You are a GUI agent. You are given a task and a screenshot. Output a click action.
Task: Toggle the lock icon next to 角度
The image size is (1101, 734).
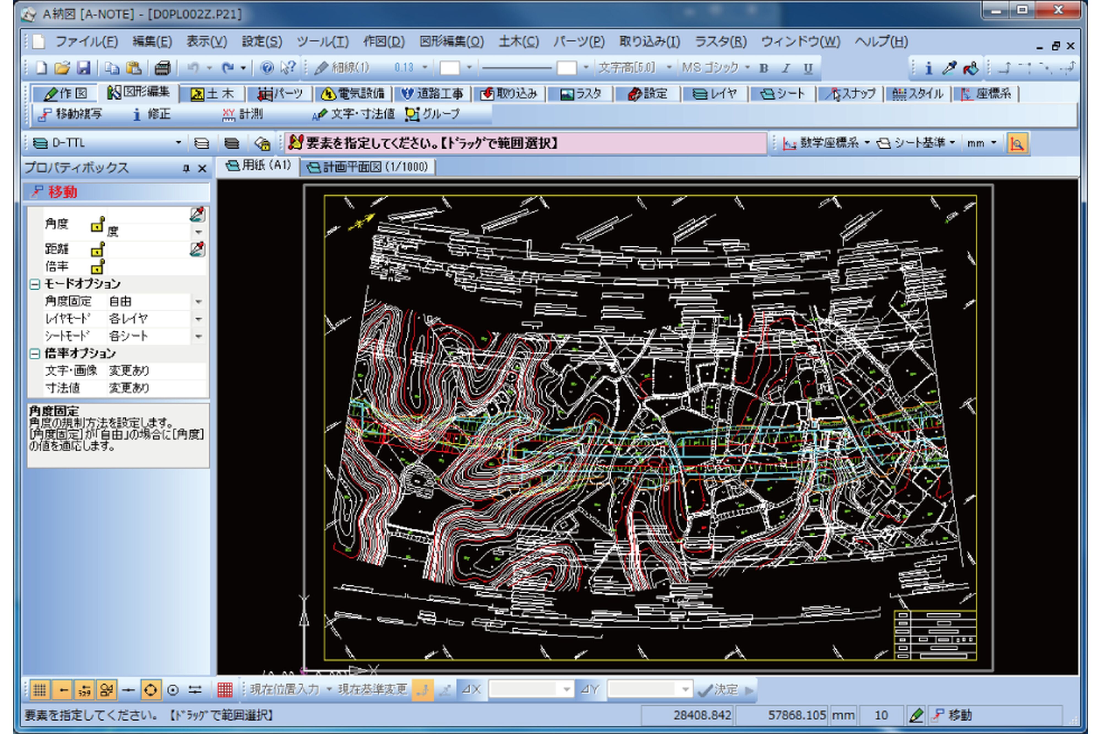point(97,225)
